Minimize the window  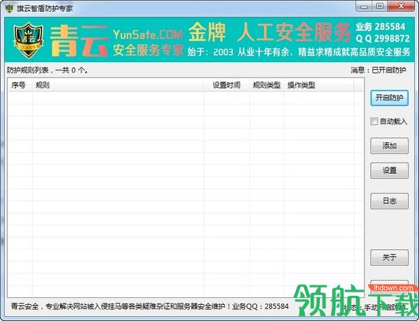pos(365,6)
